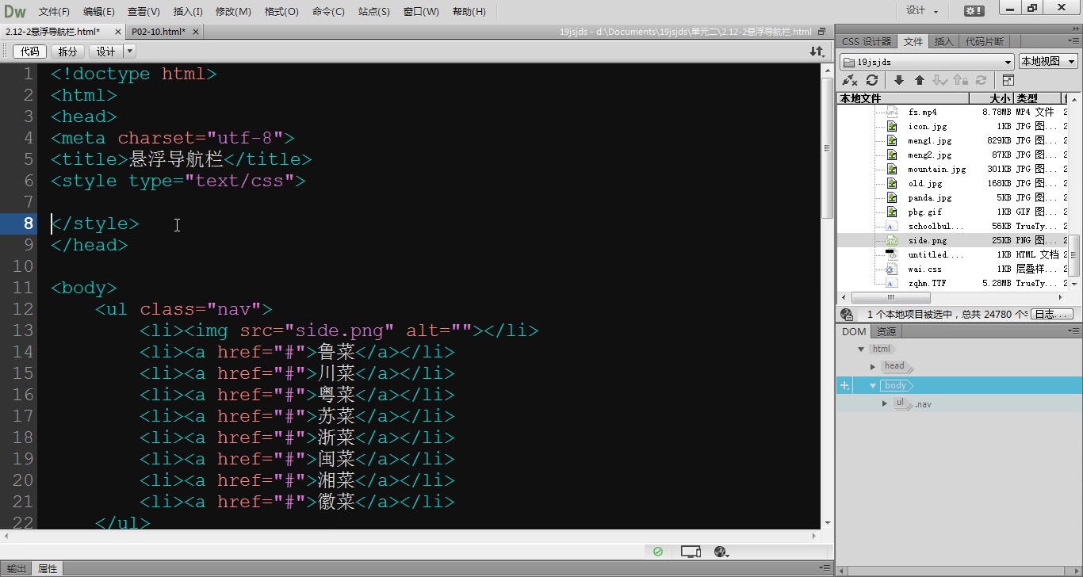Switch to the 输出 bottom tab
This screenshot has width=1083, height=577.
tap(16, 568)
